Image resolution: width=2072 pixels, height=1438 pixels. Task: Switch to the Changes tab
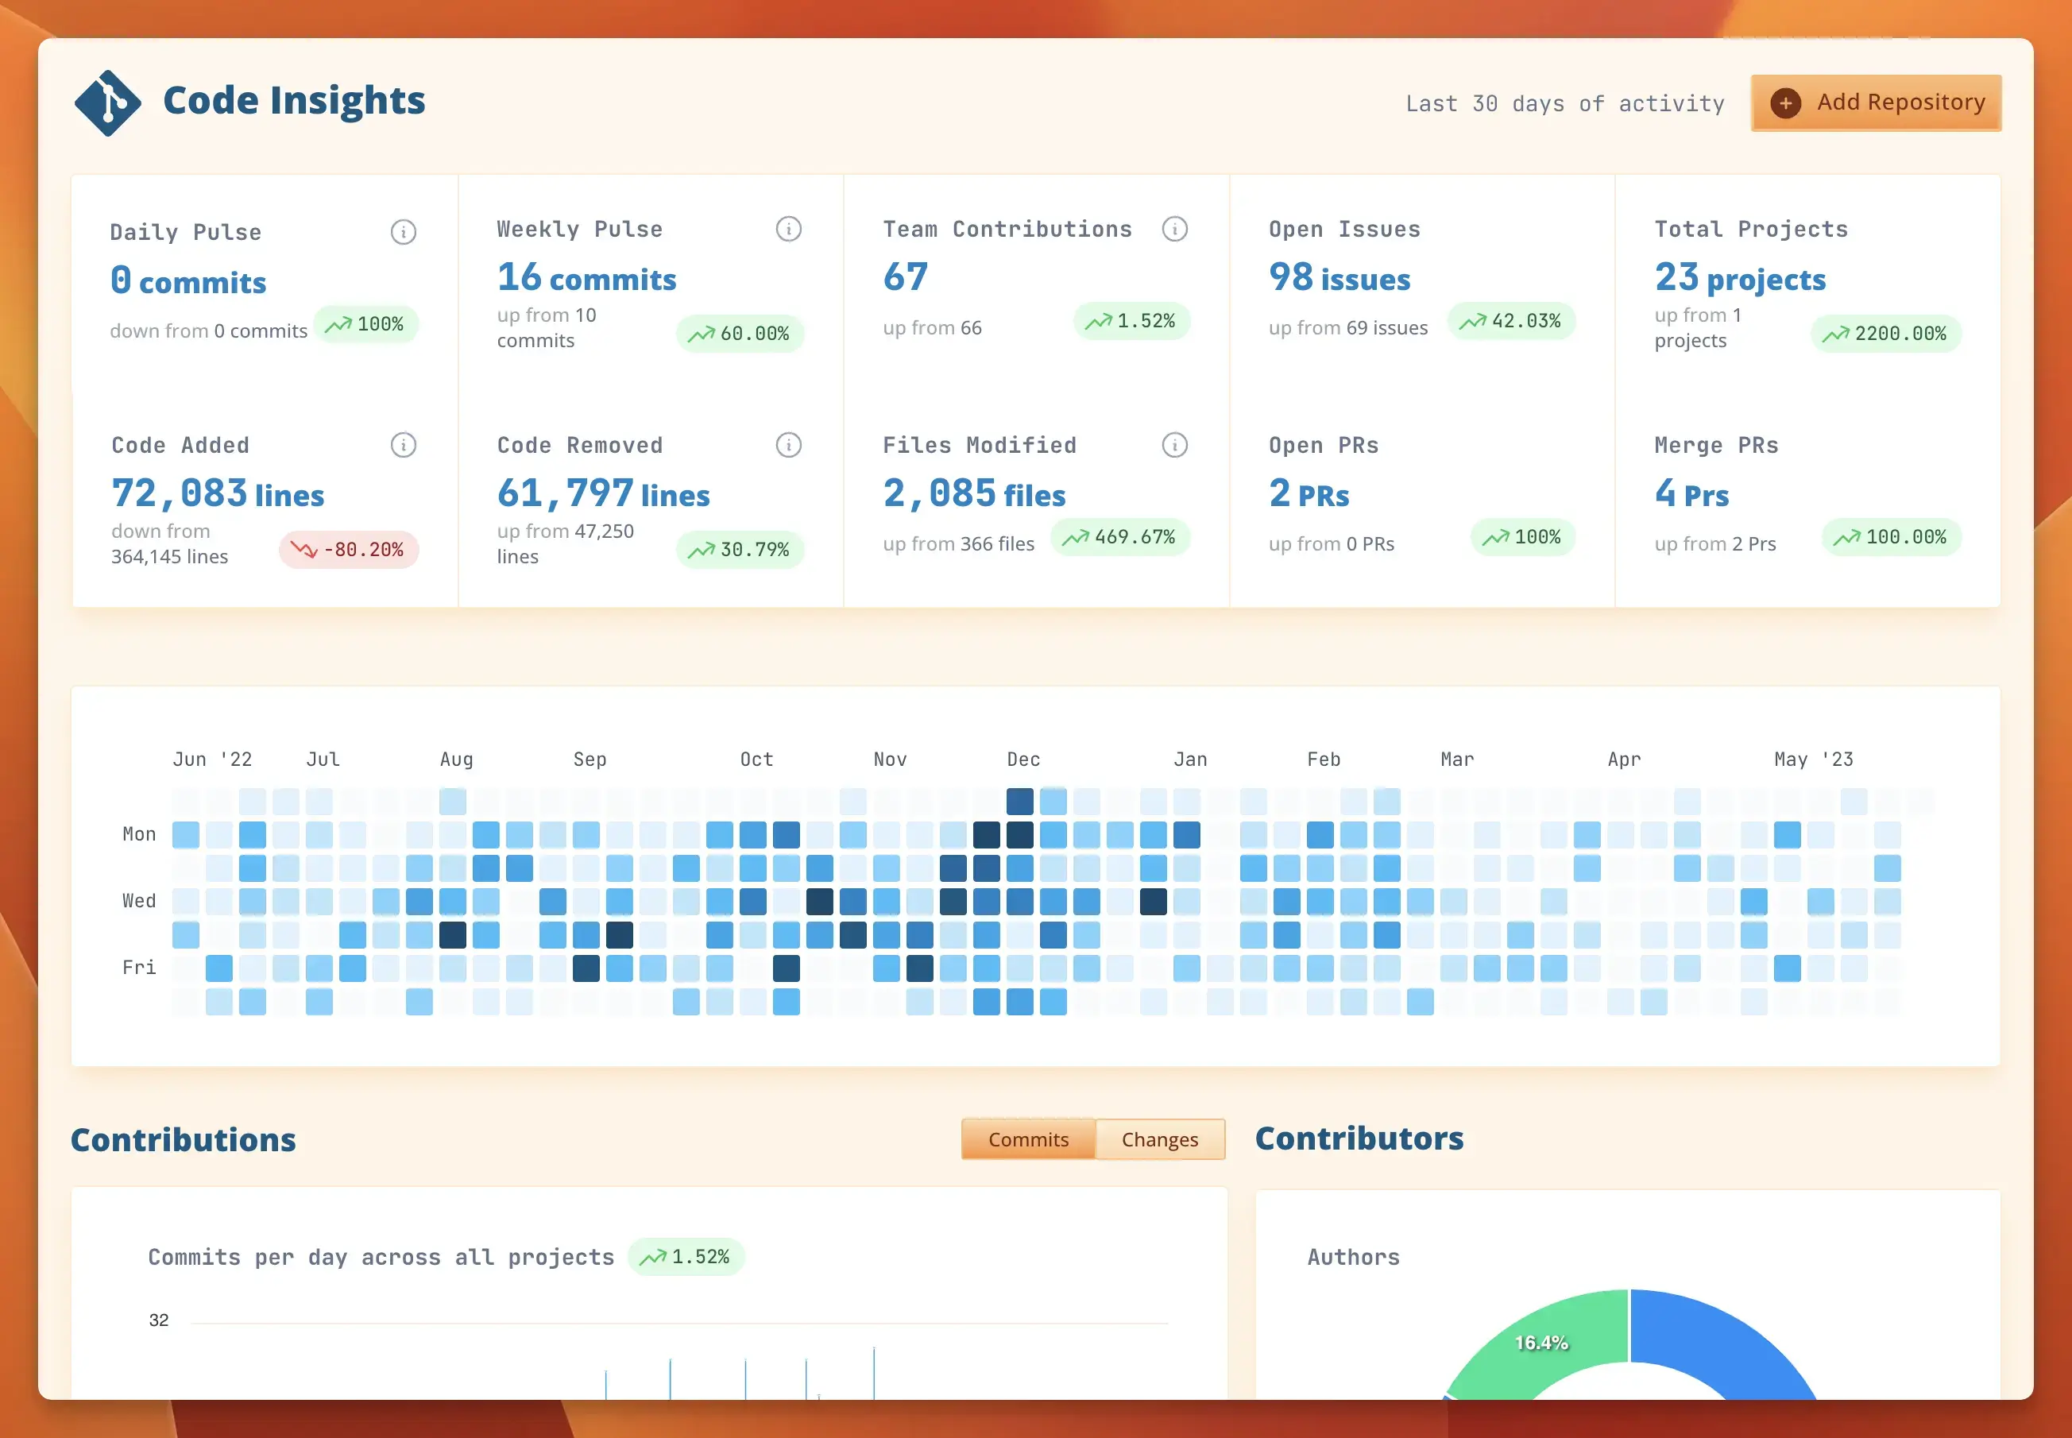pyautogui.click(x=1159, y=1138)
